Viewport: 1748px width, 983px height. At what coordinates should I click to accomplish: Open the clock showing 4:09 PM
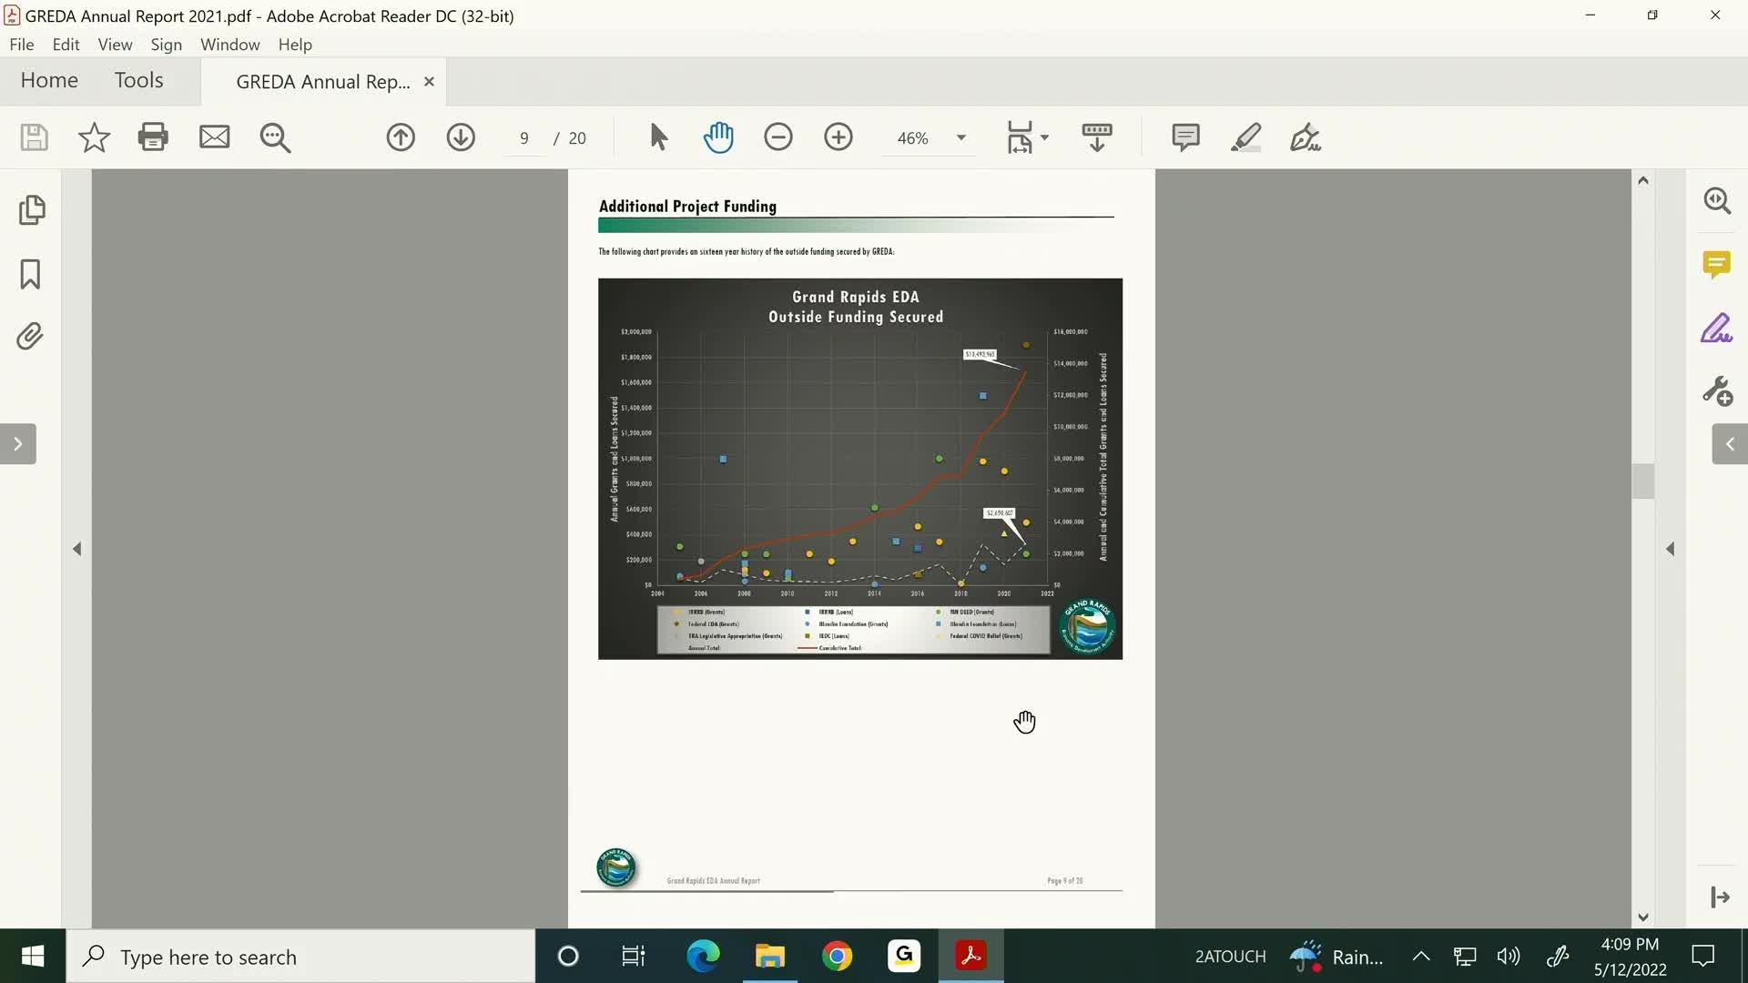[x=1630, y=957]
